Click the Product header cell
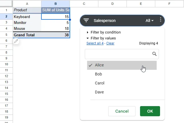Screen dimensions: 184x123 27,10
